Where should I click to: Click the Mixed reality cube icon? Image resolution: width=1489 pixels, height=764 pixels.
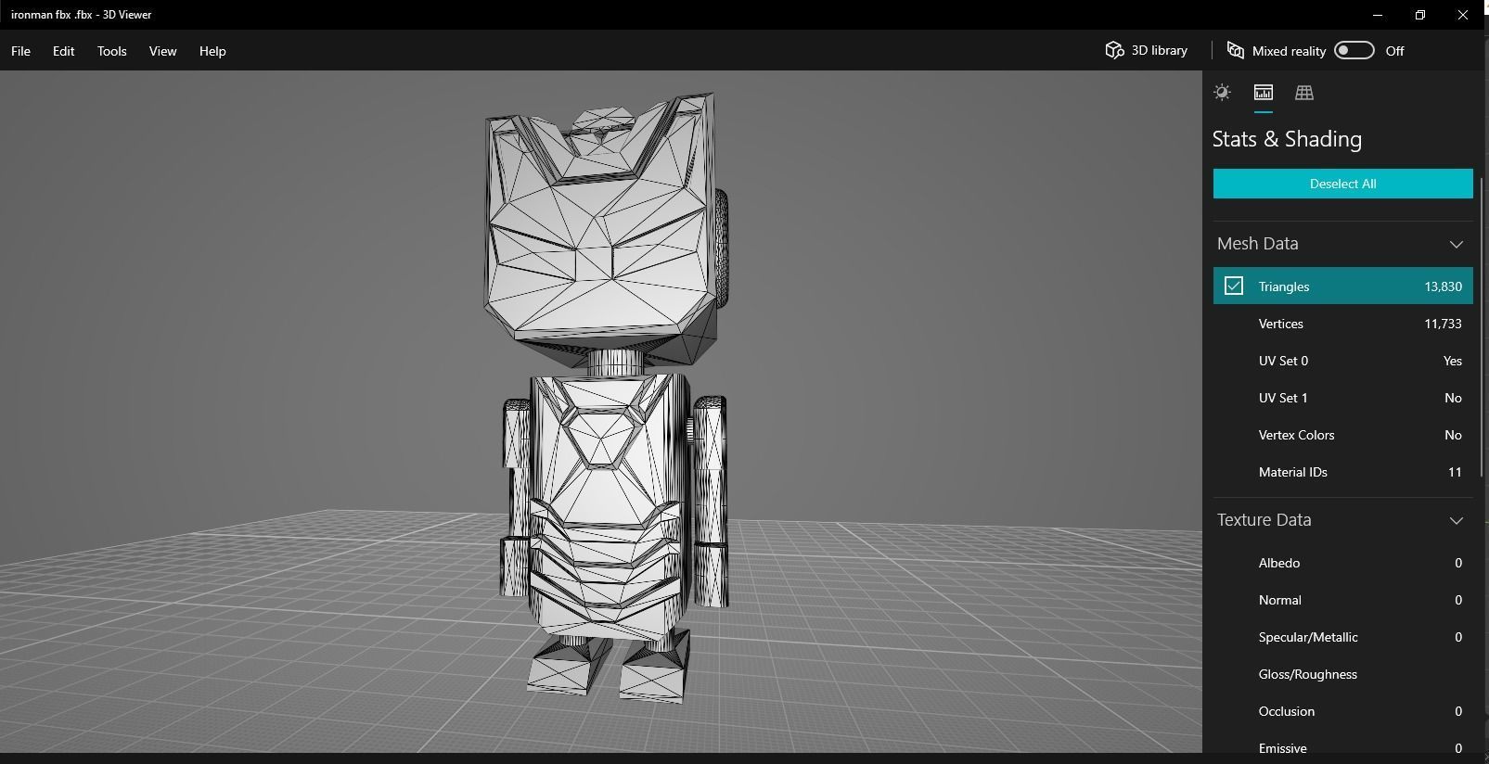tap(1235, 50)
